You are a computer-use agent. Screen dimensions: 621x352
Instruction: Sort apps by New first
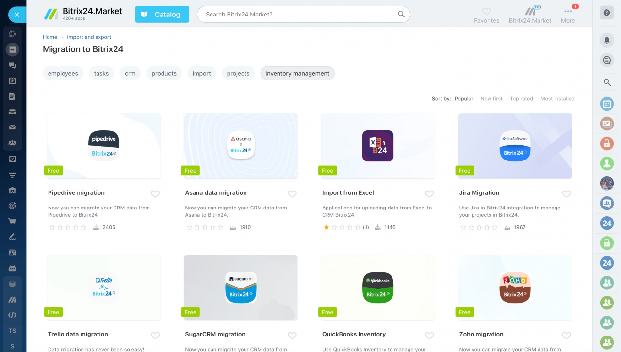pyautogui.click(x=491, y=99)
